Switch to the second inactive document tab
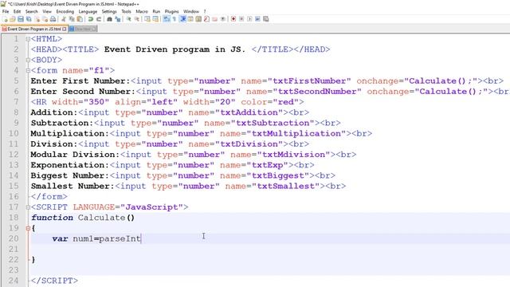Image resolution: width=510 pixels, height=287 pixels. pyautogui.click(x=83, y=29)
